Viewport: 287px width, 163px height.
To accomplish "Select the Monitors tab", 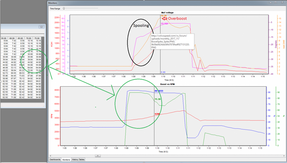I will pos(66,160).
